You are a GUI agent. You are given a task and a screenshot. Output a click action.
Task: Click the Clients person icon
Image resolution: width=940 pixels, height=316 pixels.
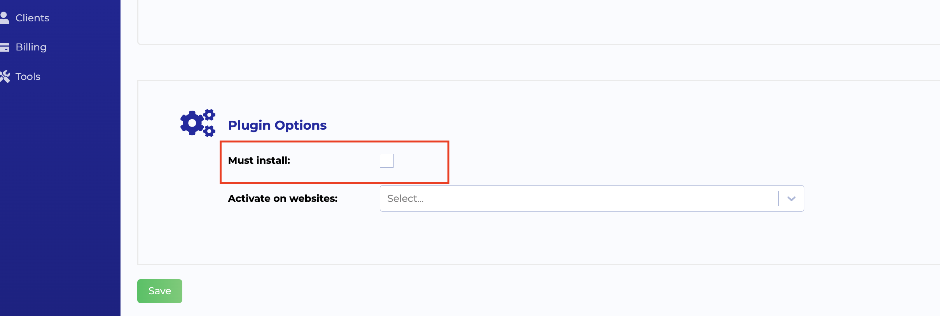coord(4,18)
